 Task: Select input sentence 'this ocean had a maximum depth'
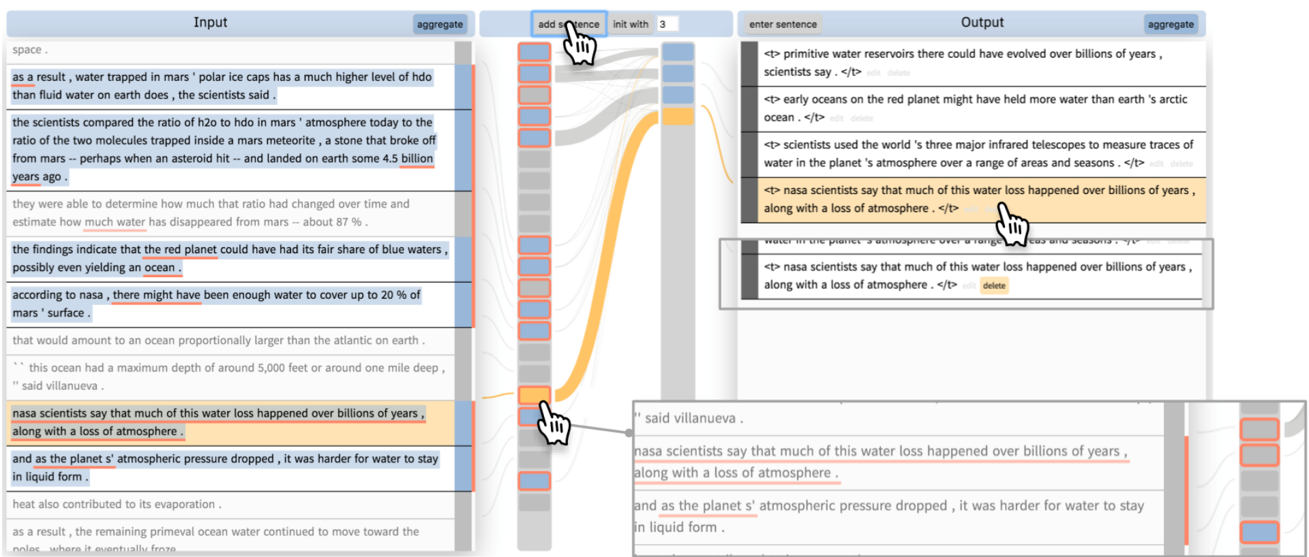[x=231, y=377]
